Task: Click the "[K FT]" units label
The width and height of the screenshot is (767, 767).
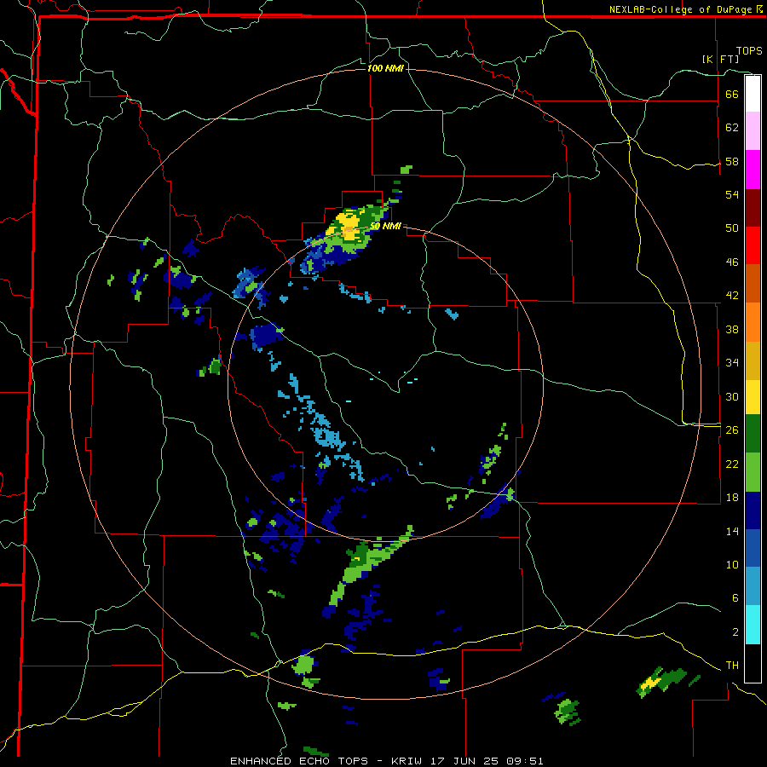Action: coord(720,59)
